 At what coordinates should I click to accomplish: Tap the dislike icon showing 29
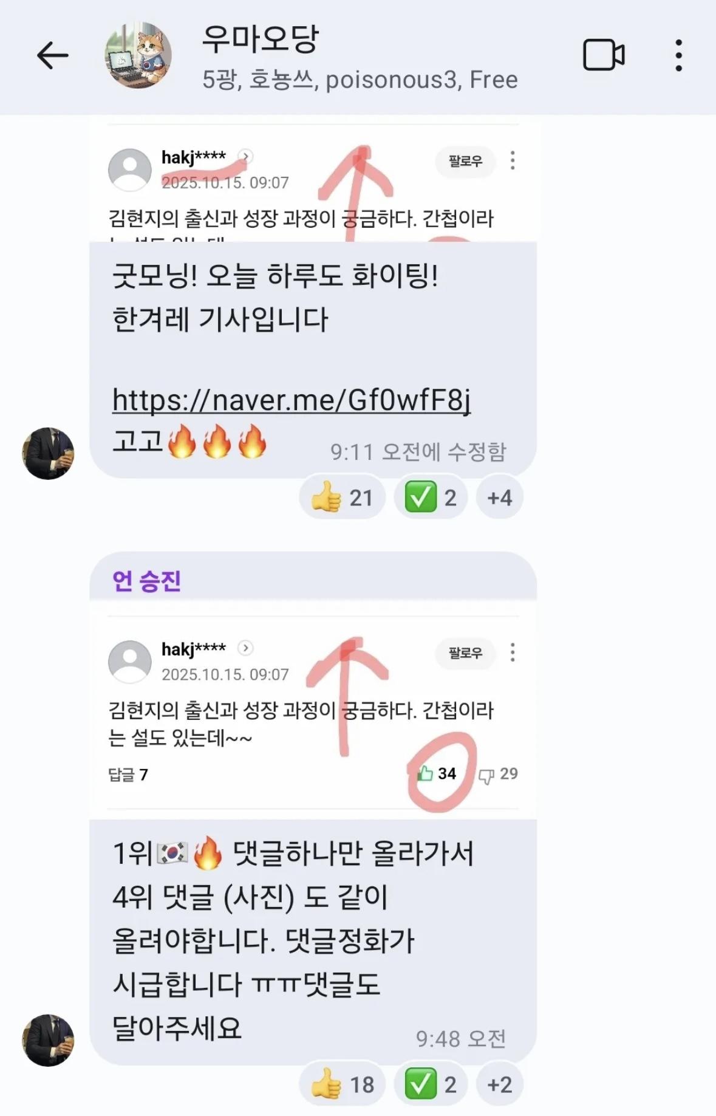point(498,774)
